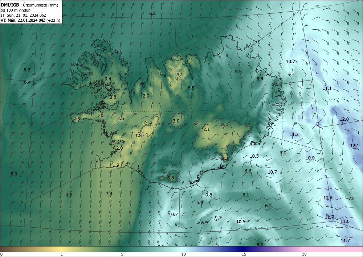This screenshot has width=363, height=257.
Task: Select the "og 100 m vindur." legend line
Action: (x=16, y=10)
